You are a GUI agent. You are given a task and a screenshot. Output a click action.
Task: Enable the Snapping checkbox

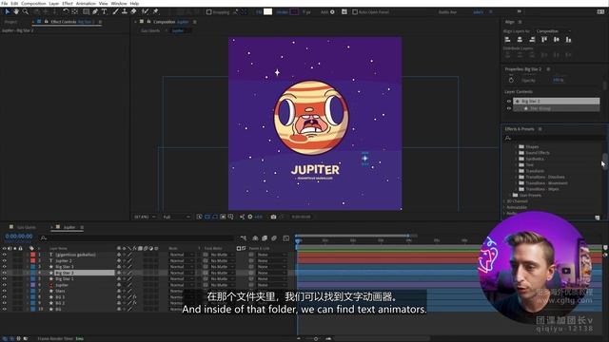point(209,12)
